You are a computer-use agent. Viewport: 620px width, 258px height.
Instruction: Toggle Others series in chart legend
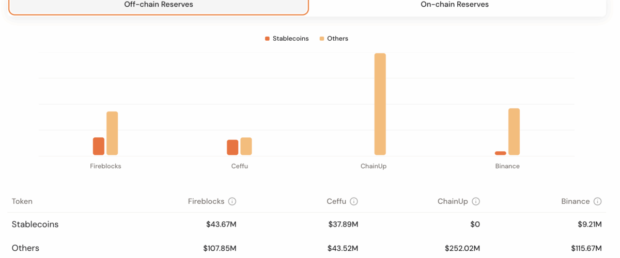click(334, 39)
